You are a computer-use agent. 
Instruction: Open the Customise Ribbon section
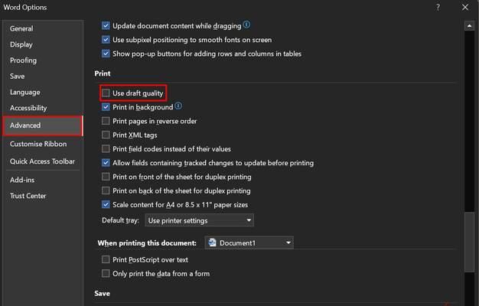click(x=38, y=144)
